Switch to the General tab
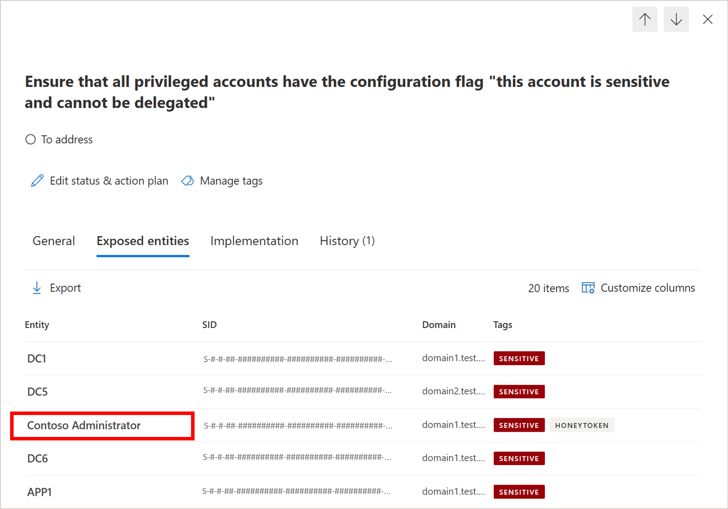 54,241
